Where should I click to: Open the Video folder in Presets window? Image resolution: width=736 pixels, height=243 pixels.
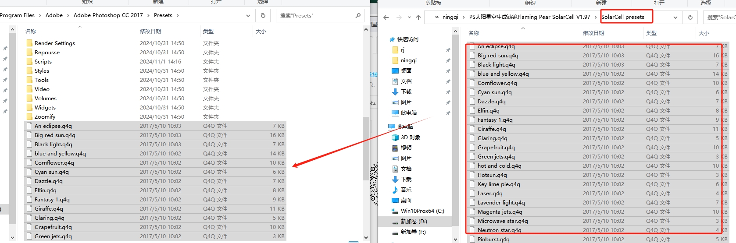tap(42, 89)
